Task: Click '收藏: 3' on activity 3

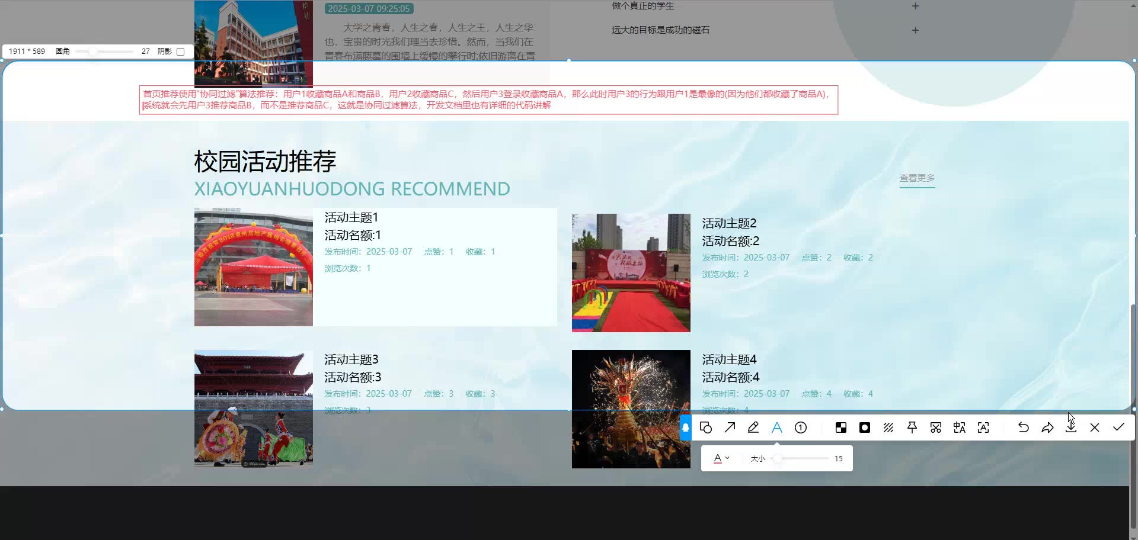Action: pyautogui.click(x=480, y=394)
